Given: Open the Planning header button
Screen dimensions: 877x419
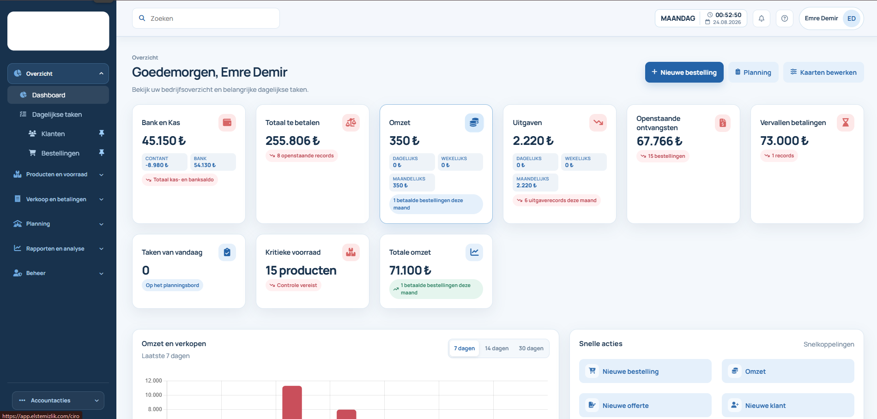Looking at the screenshot, I should 753,72.
